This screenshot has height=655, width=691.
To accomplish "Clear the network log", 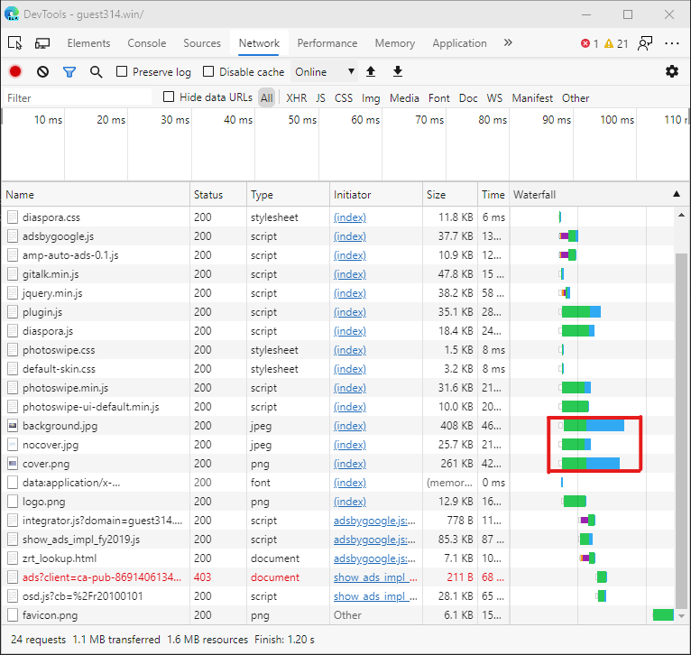I will pos(42,71).
